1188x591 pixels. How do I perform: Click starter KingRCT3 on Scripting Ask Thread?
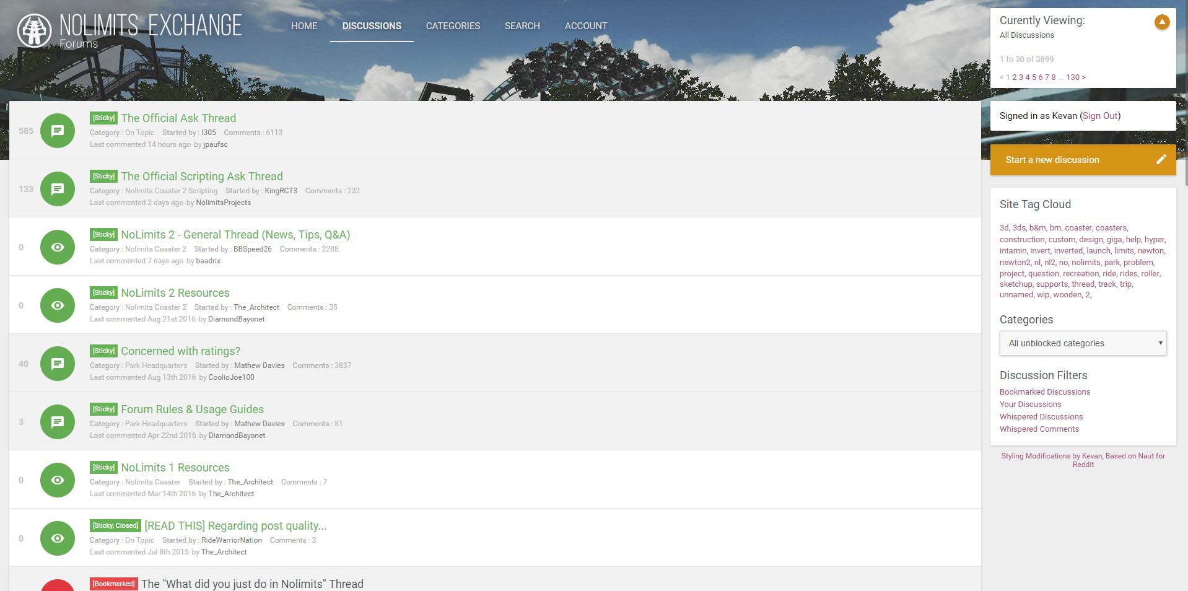[281, 191]
